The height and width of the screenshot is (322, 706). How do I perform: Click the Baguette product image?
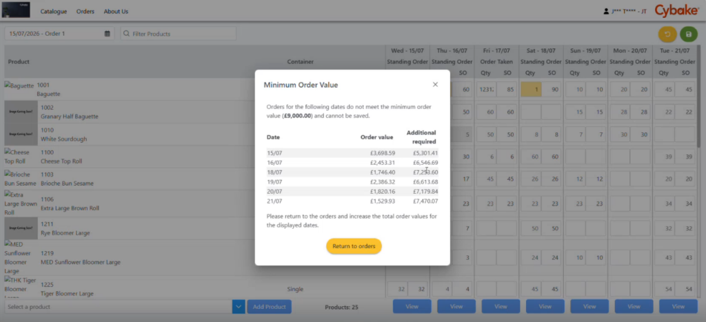[19, 85]
